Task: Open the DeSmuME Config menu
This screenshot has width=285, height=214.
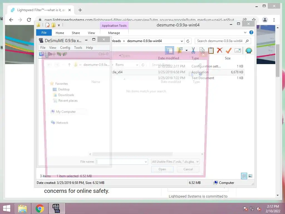Action: [x=65, y=47]
